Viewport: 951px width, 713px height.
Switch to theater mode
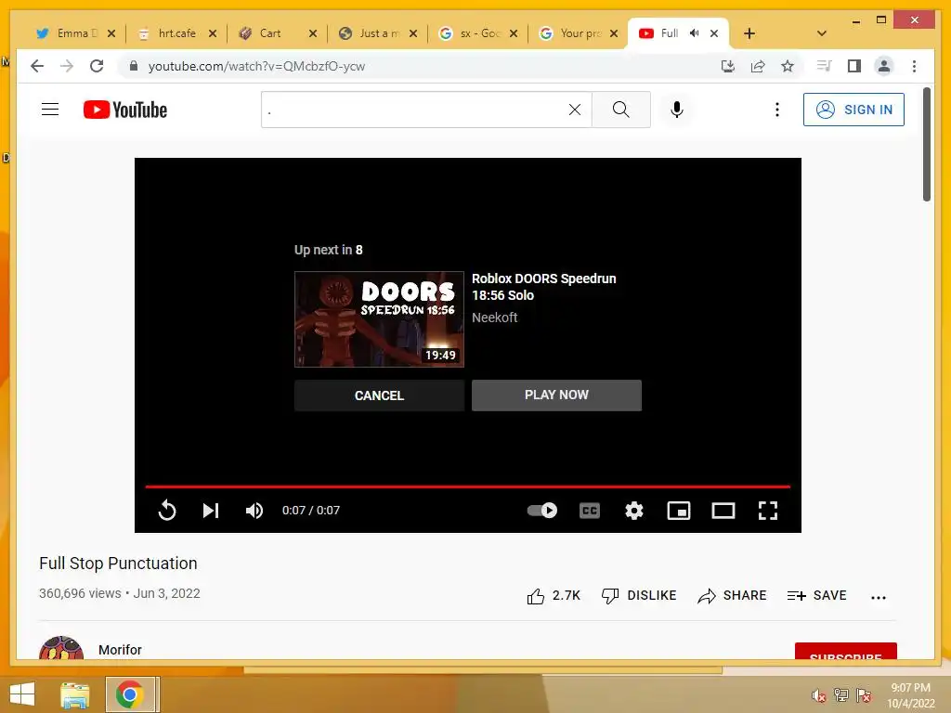click(723, 511)
